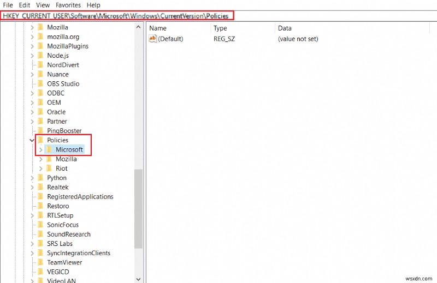Expand the OEM key
The image size is (437, 283).
coord(32,103)
